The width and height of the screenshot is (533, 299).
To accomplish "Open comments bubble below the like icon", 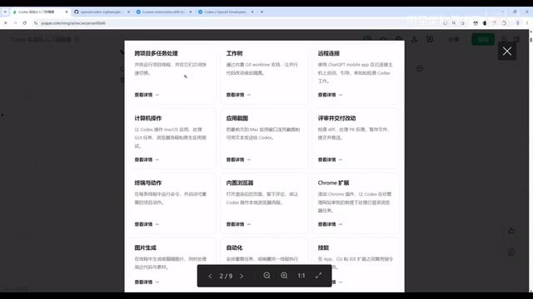I will [x=511, y=252].
